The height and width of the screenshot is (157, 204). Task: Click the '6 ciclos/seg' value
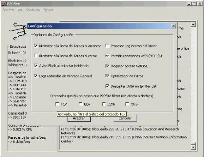coord(19,142)
